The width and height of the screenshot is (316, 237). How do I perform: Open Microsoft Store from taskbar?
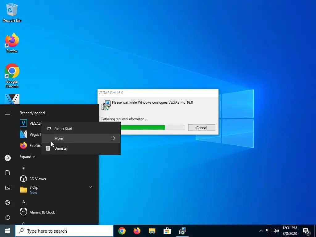coord(167,231)
